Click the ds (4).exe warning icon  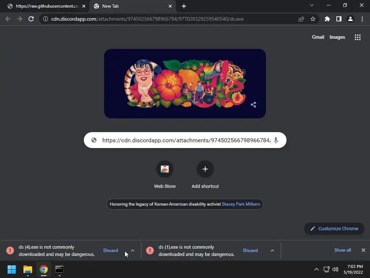coord(10,250)
